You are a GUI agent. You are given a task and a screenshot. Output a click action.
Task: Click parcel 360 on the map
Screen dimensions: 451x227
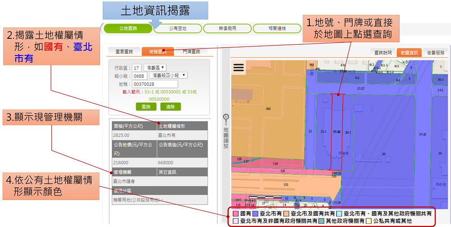click(268, 109)
